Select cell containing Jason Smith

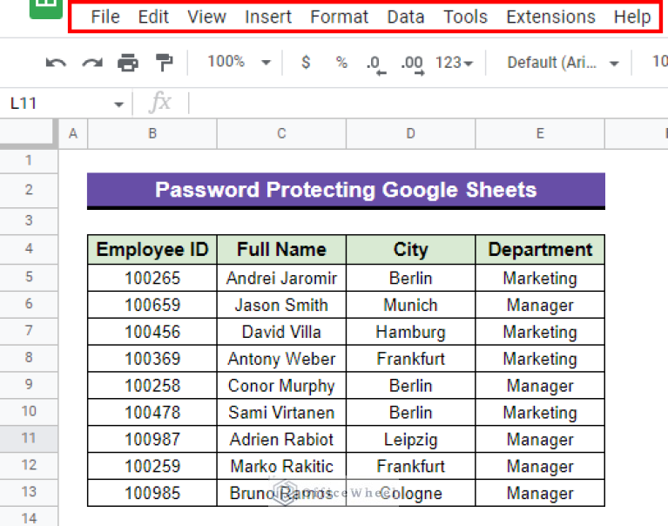click(281, 305)
